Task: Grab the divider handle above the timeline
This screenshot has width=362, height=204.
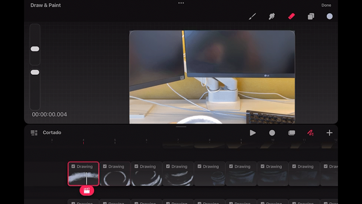Action: [x=181, y=127]
